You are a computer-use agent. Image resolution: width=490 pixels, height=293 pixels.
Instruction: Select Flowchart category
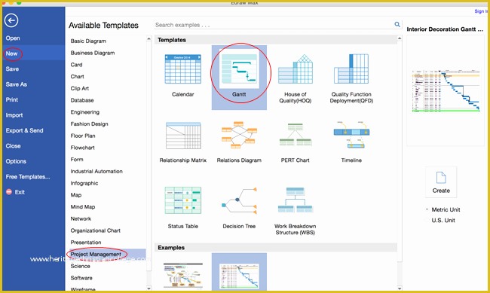click(82, 148)
